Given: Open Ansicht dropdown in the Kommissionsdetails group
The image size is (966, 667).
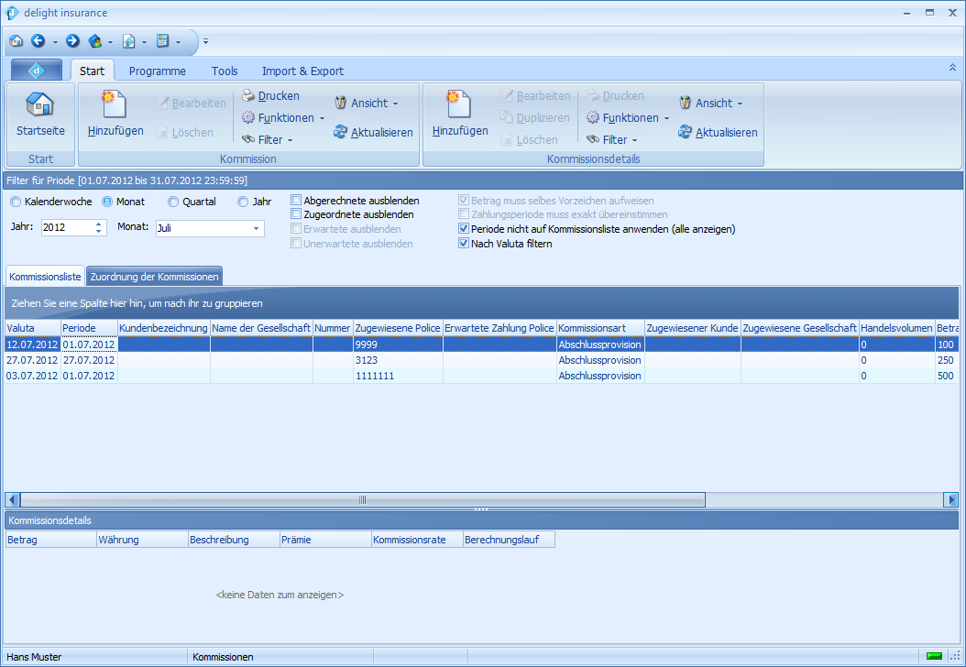Looking at the screenshot, I should [711, 104].
